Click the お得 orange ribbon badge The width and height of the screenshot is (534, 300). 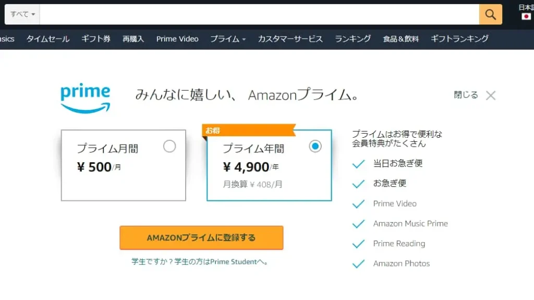tap(249, 130)
